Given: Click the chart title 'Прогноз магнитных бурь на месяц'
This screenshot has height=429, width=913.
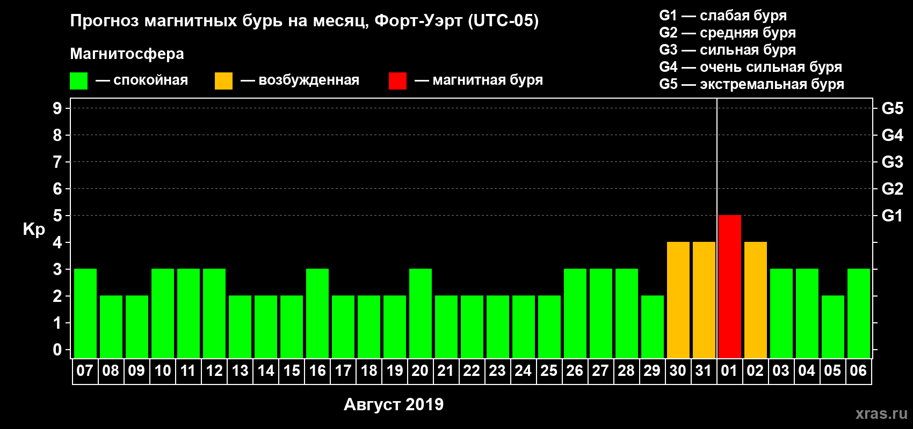Looking at the screenshot, I should [219, 21].
